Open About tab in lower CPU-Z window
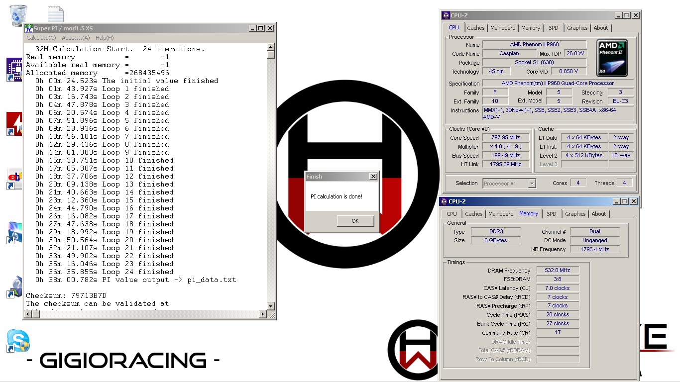The width and height of the screenshot is (680, 382). 599,214
